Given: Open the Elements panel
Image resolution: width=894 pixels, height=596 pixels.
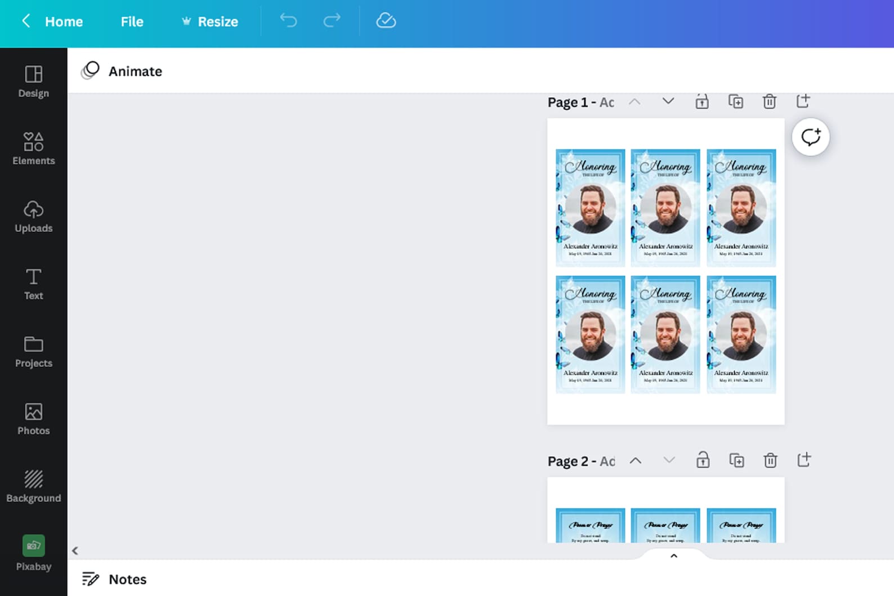Looking at the screenshot, I should pos(33,149).
